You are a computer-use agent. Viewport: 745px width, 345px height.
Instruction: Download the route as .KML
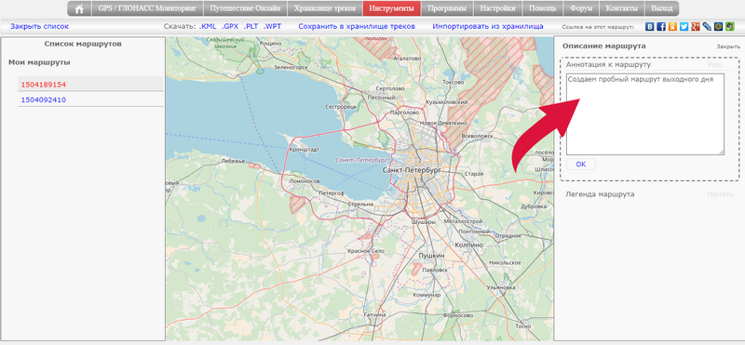(208, 27)
